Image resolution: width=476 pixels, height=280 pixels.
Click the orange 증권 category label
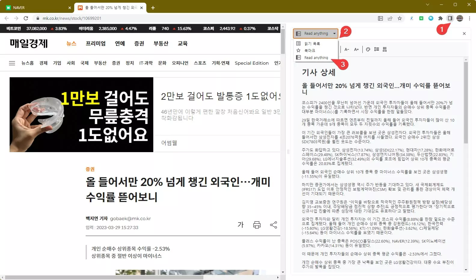tap(90, 169)
